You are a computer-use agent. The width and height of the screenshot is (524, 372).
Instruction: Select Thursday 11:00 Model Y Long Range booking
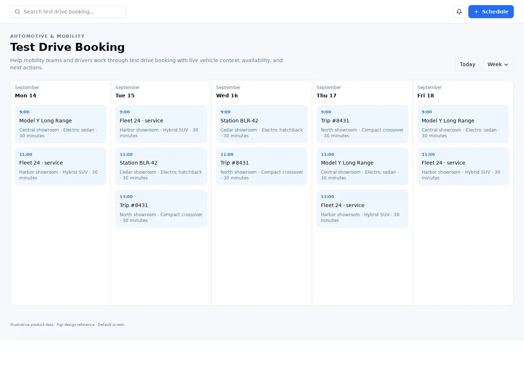(362, 166)
